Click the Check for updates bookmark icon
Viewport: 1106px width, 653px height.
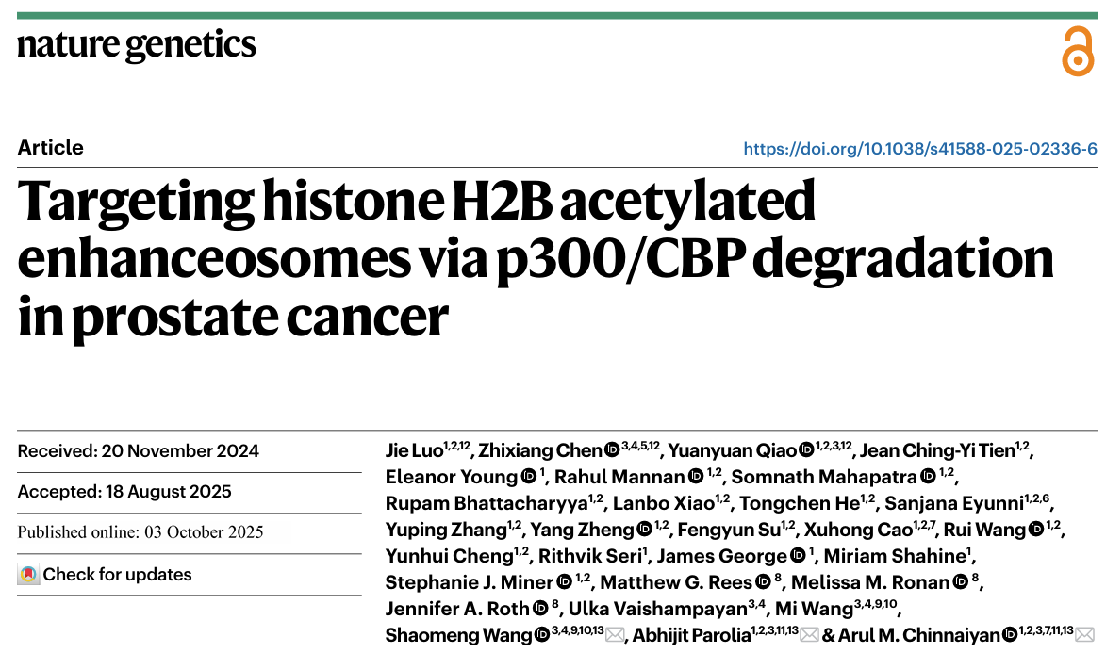pos(29,574)
